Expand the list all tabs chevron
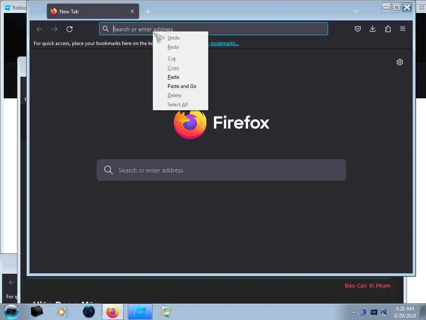 tap(356, 11)
